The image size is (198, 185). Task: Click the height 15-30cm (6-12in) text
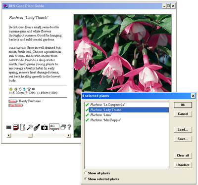point(22,93)
